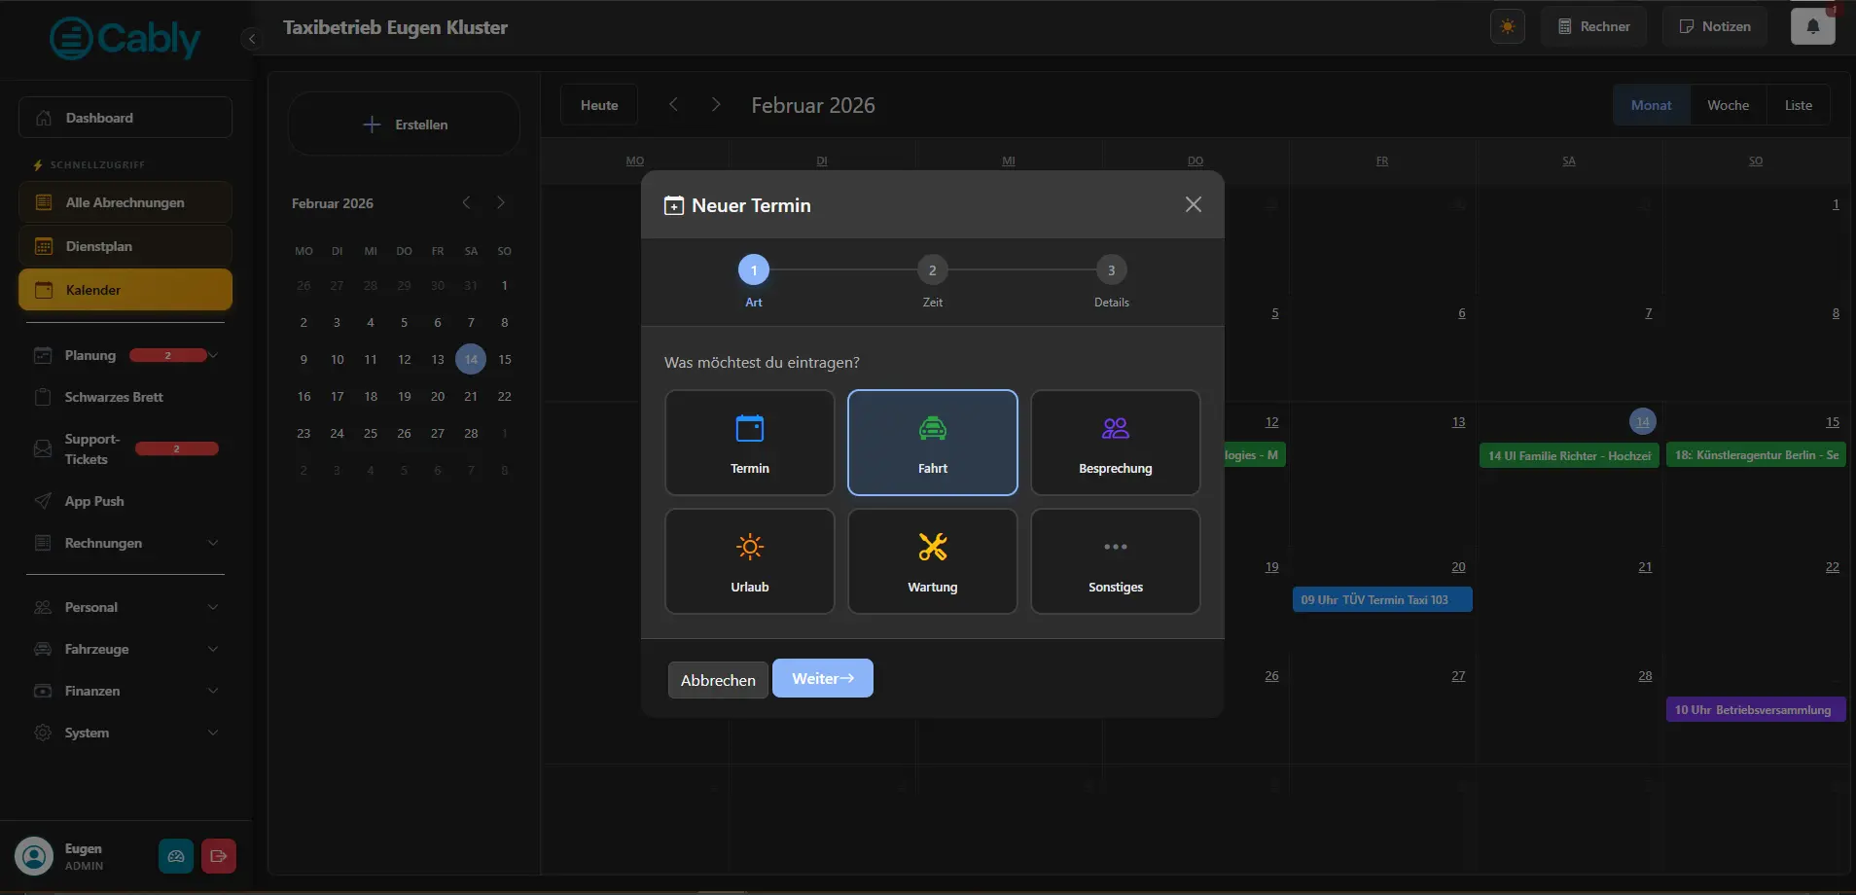Screen dimensions: 1856x895
Task: Pick the Besprechung people option
Action: click(x=1115, y=443)
